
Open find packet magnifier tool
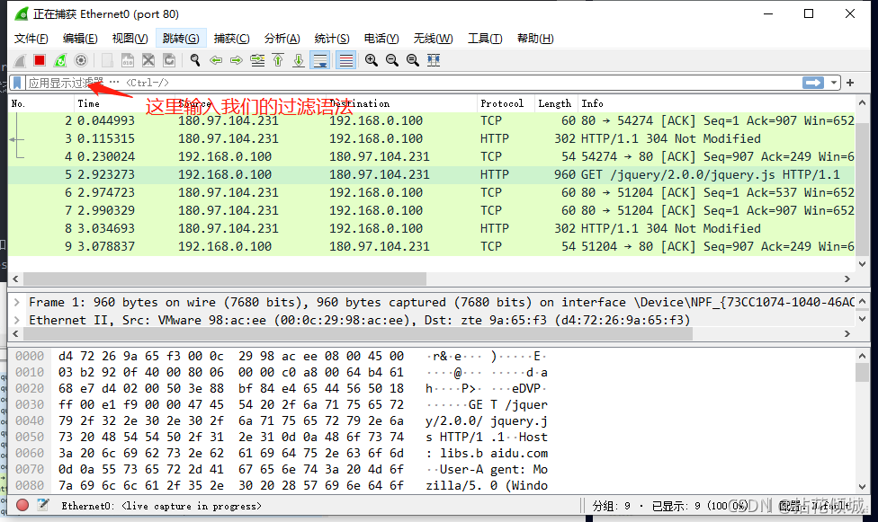coord(195,60)
